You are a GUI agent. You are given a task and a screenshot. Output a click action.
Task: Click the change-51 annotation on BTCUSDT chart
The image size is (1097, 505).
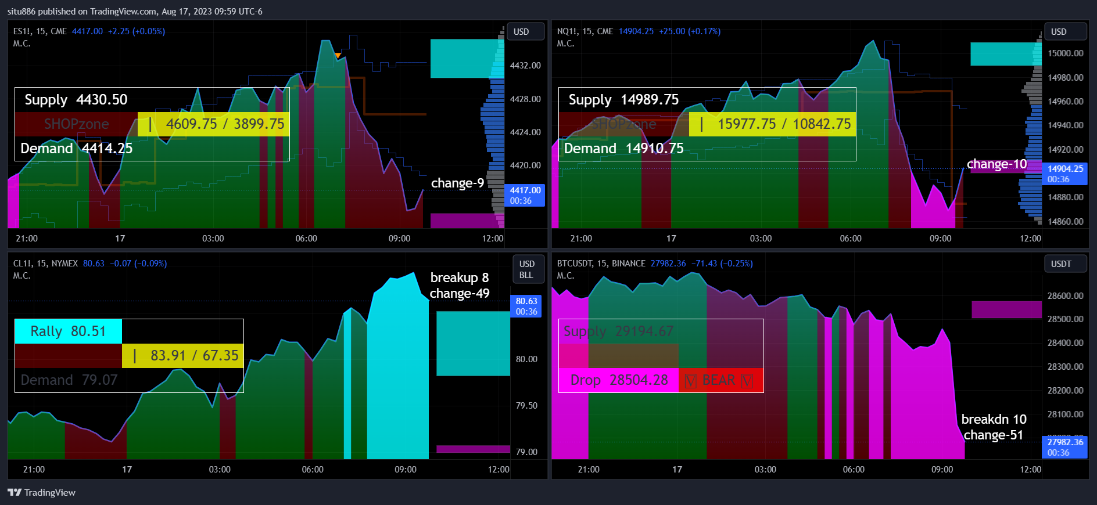pyautogui.click(x=994, y=435)
